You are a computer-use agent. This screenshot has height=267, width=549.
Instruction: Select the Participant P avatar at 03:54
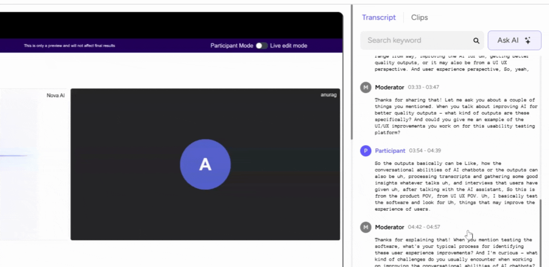tap(365, 151)
